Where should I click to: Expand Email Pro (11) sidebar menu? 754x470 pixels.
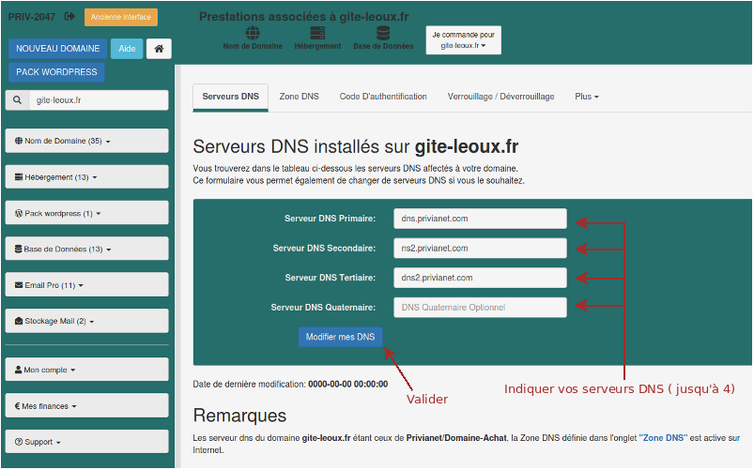point(87,285)
